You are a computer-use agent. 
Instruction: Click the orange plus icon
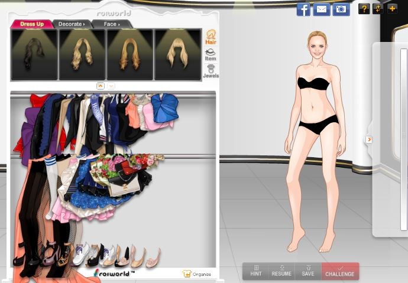[x=391, y=8]
